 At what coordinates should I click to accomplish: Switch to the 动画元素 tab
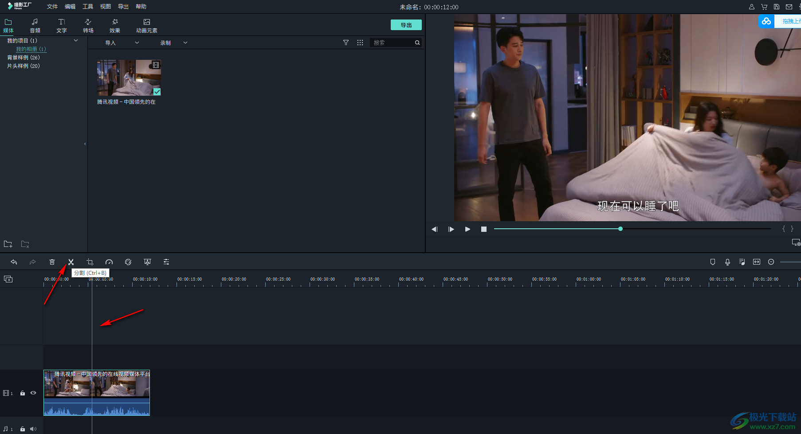(x=147, y=26)
